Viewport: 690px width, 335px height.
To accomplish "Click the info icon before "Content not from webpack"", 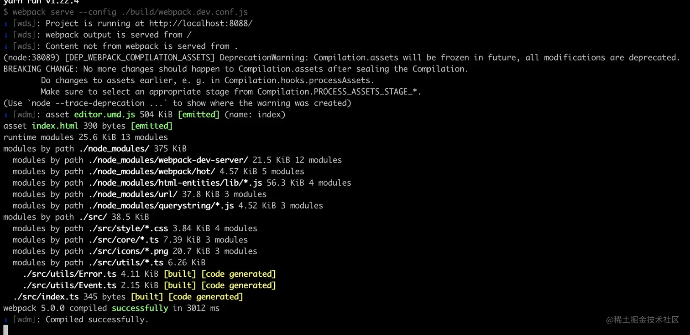I will [x=6, y=46].
